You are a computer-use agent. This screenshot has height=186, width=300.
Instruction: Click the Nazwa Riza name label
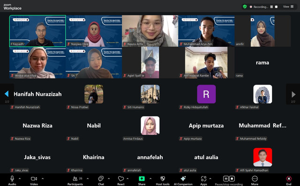(22, 139)
